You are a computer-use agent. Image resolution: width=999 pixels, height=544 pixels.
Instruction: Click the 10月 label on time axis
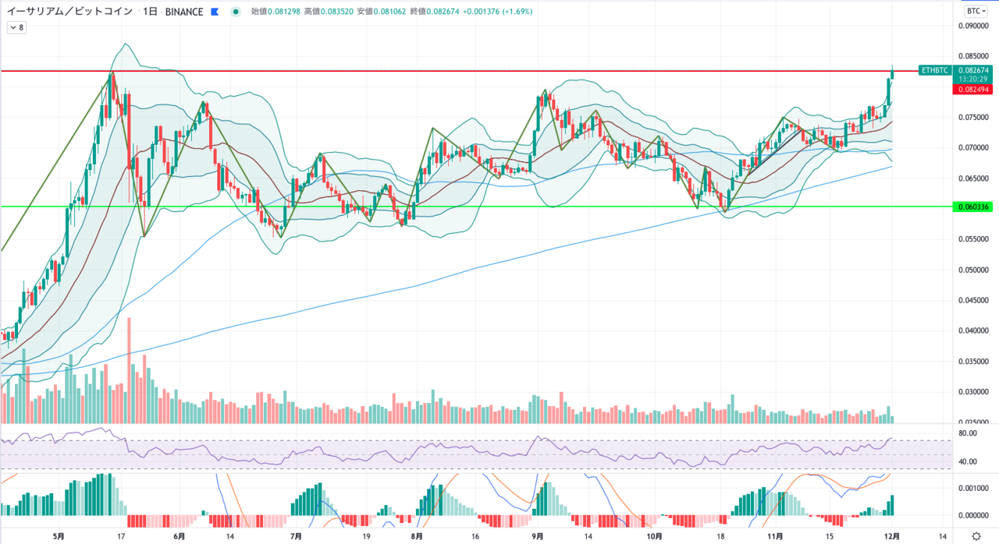click(x=655, y=536)
